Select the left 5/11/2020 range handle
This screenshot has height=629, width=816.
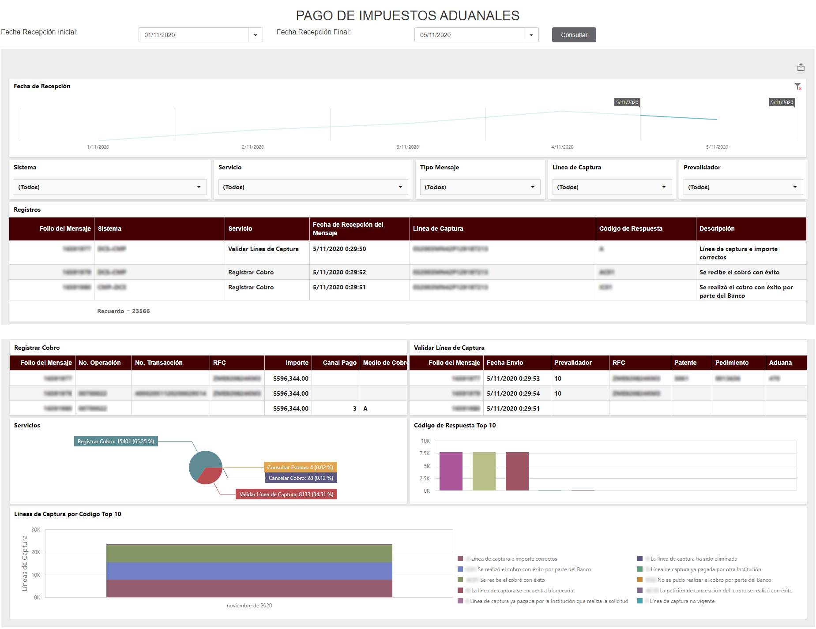click(627, 102)
